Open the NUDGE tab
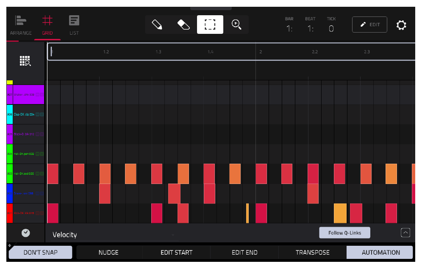 click(108, 253)
